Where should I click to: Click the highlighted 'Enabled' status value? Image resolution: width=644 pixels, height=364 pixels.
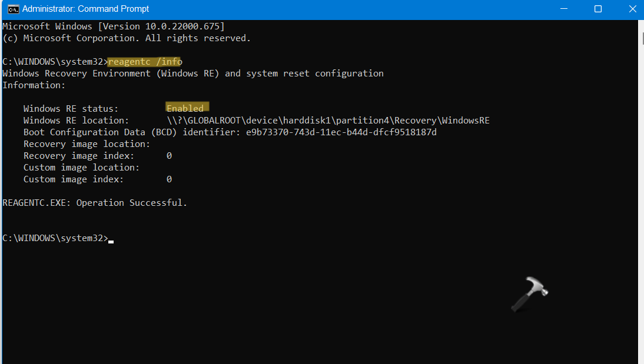click(185, 109)
